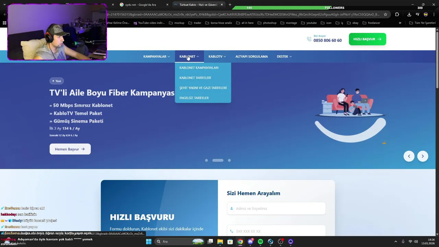The image size is (439, 247).
Task: Call number 0850 806 60 60 link
Action: (328, 40)
